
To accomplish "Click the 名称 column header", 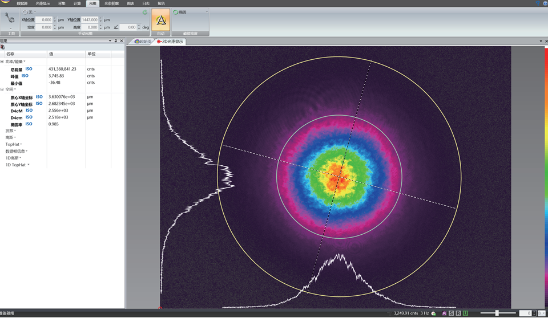I will pos(26,54).
